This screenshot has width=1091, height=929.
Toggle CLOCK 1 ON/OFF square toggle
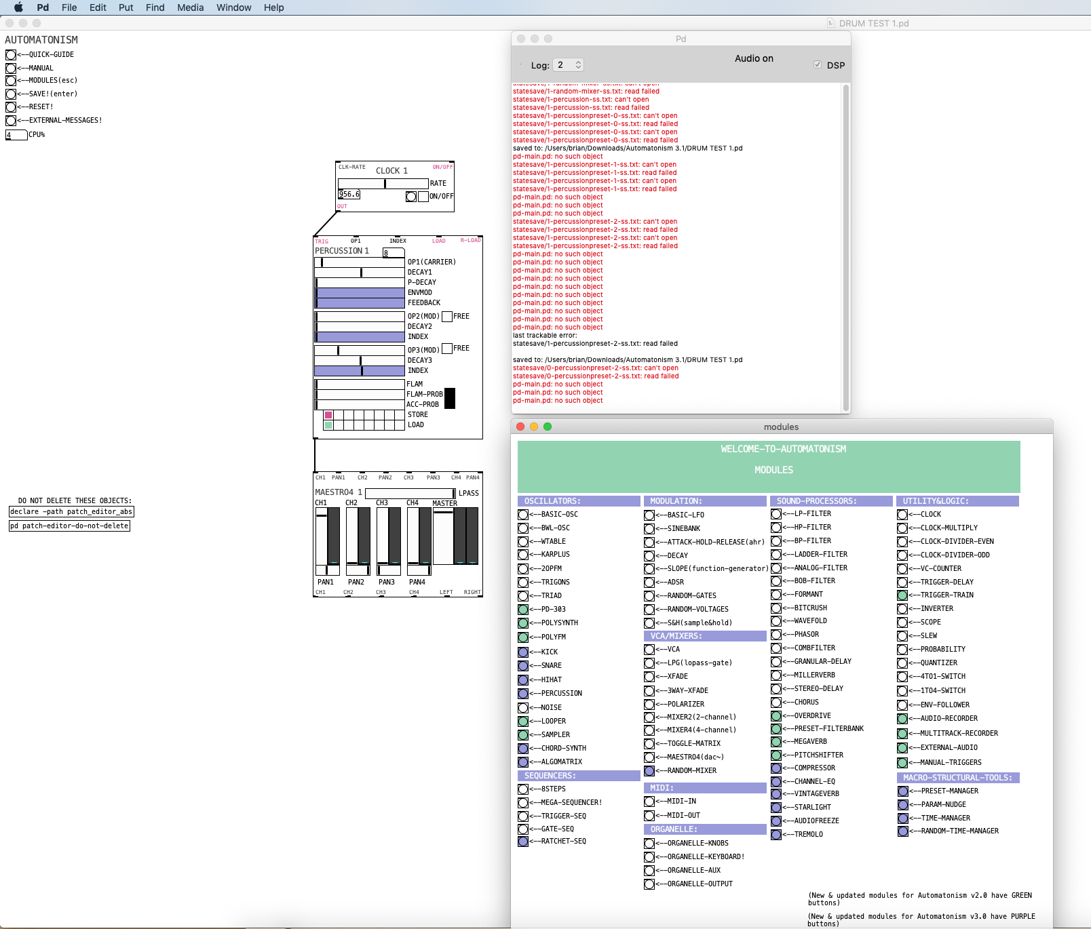click(423, 197)
